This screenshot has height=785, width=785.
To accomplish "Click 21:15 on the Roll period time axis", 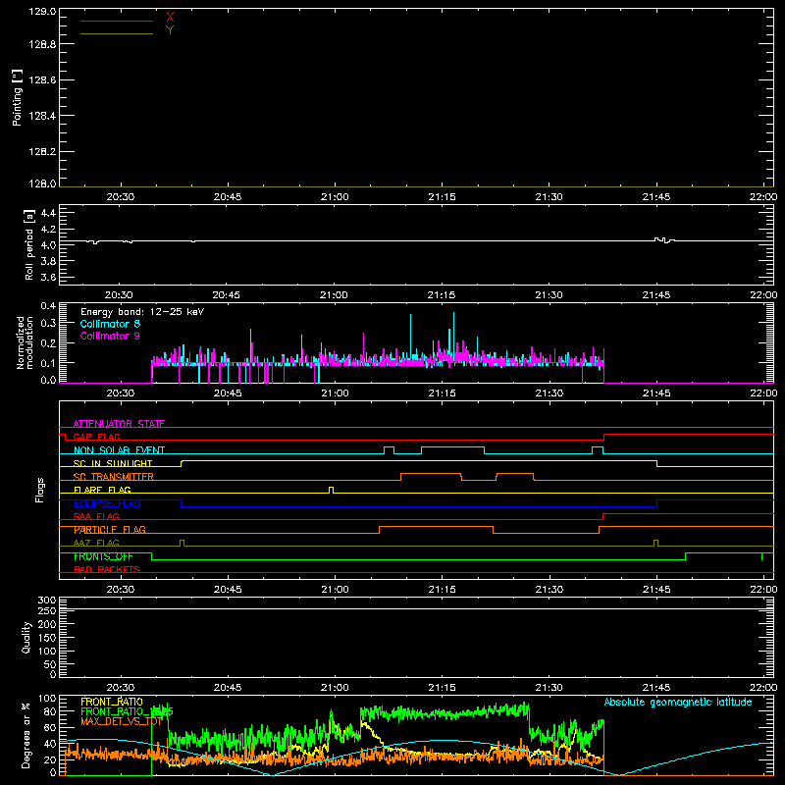I will click(442, 295).
